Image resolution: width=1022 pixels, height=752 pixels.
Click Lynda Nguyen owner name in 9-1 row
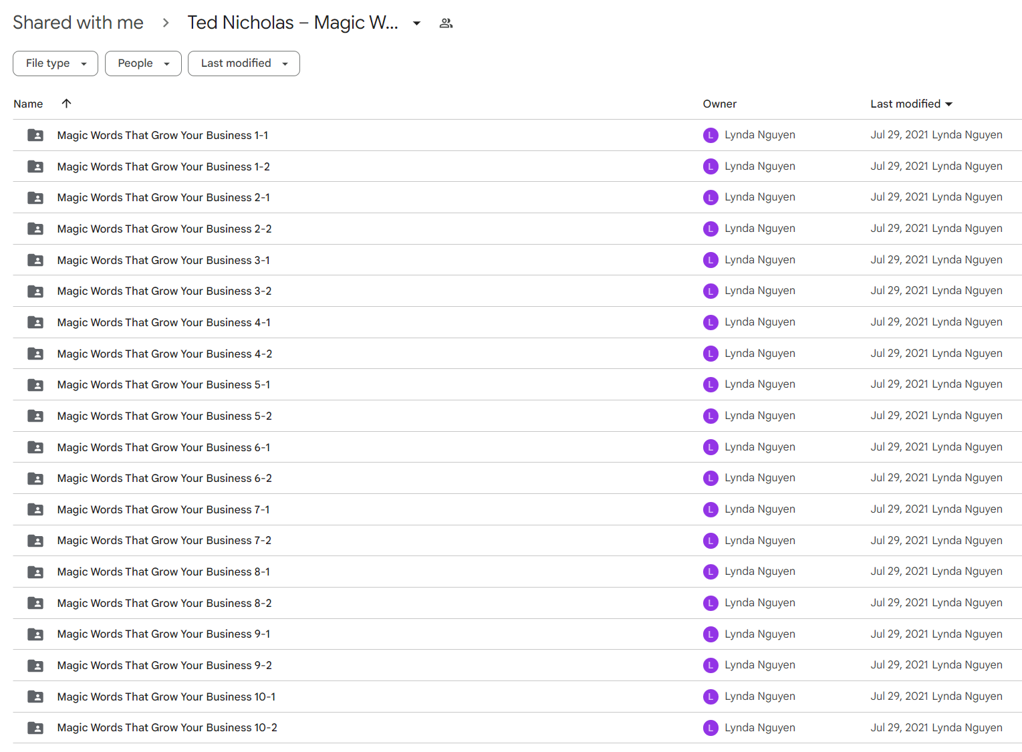pyautogui.click(x=760, y=634)
